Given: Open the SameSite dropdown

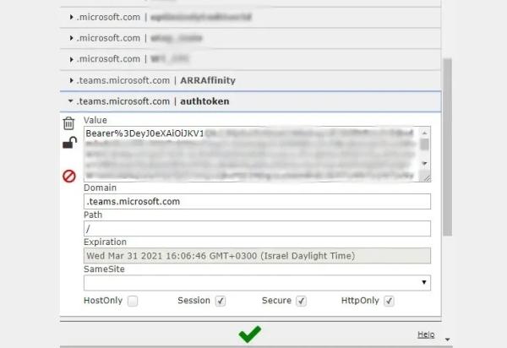Looking at the screenshot, I should click(257, 282).
